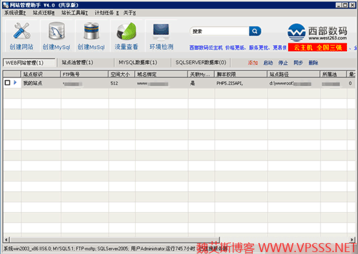Click the blue arrow in 我的站点 row
The height and width of the screenshot is (254, 358).
point(16,82)
